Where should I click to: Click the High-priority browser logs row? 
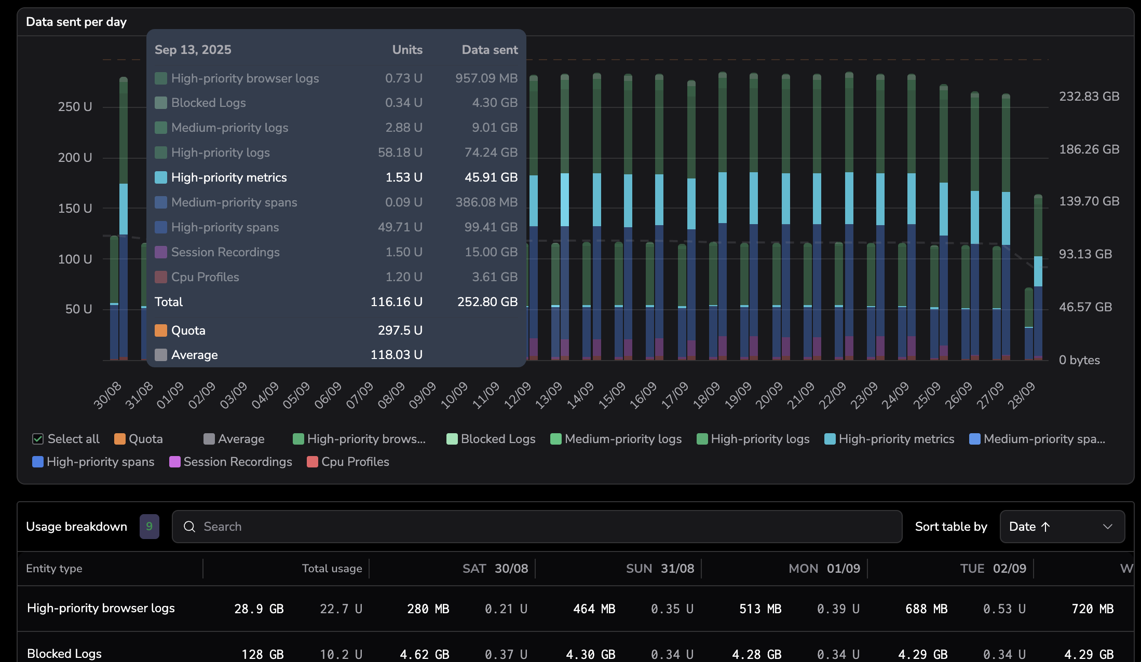[101, 608]
